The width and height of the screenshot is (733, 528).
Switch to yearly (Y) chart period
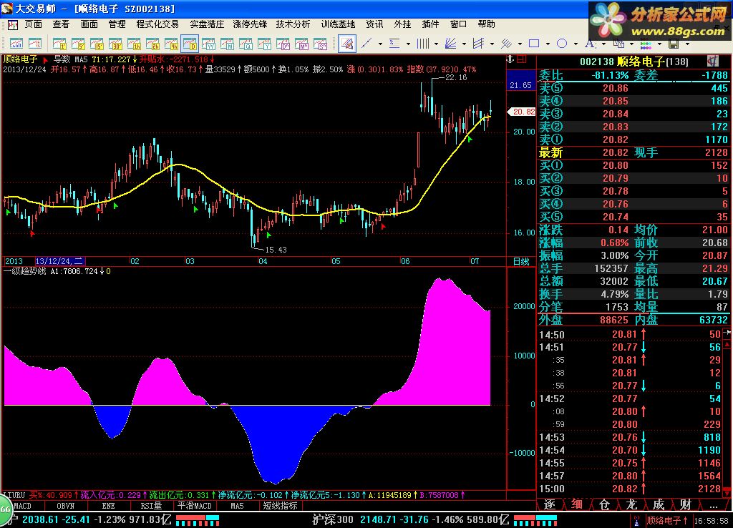pos(265,44)
